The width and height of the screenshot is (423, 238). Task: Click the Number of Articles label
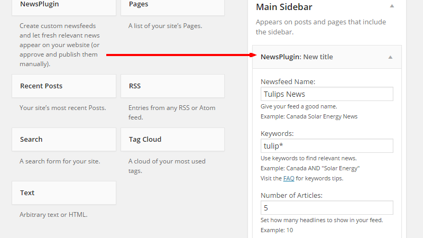[291, 195]
